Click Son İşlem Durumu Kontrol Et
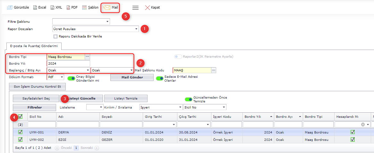 tap(38, 87)
